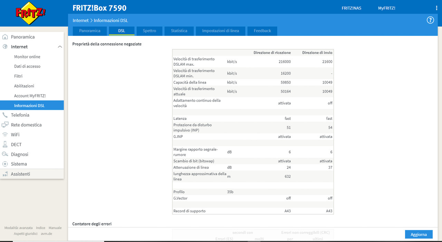Expand DECT menu

tap(16, 144)
